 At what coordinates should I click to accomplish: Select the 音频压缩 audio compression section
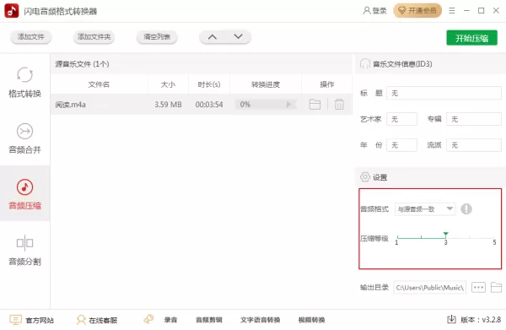coord(24,194)
